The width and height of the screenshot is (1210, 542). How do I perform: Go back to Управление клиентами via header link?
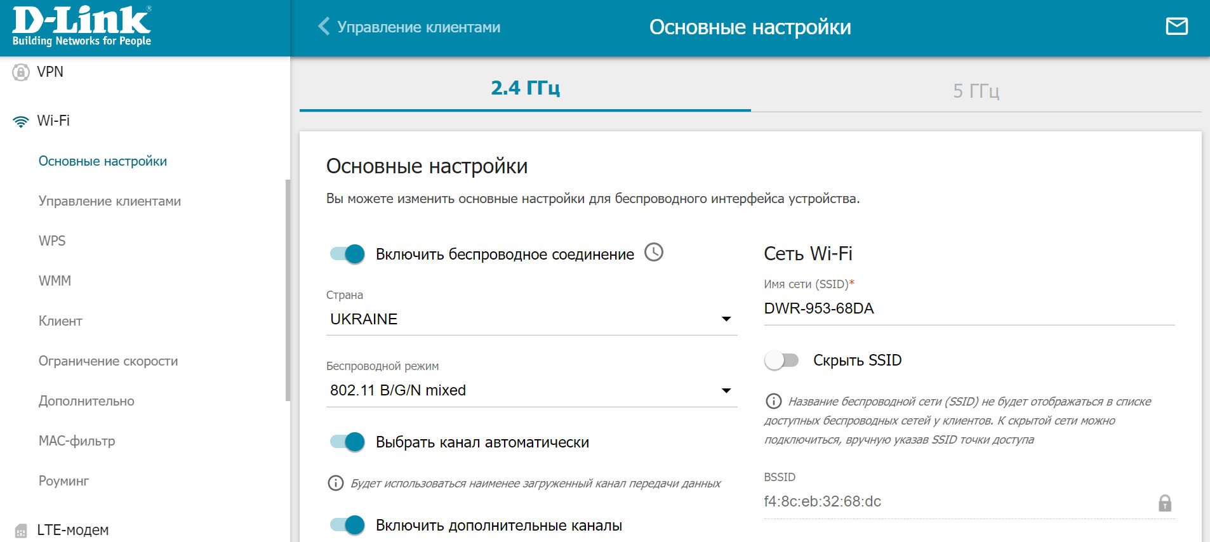coord(418,27)
